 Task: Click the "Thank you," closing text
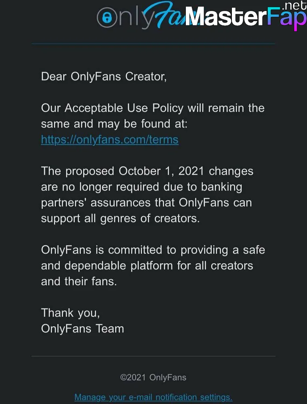(70, 313)
